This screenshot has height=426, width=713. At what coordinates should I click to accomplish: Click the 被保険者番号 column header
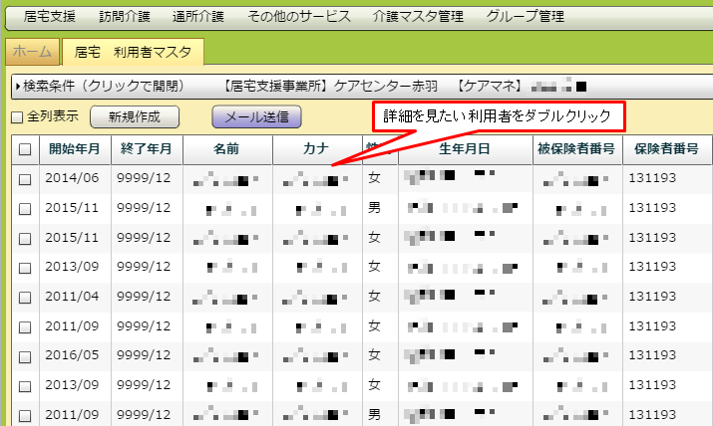click(x=576, y=149)
